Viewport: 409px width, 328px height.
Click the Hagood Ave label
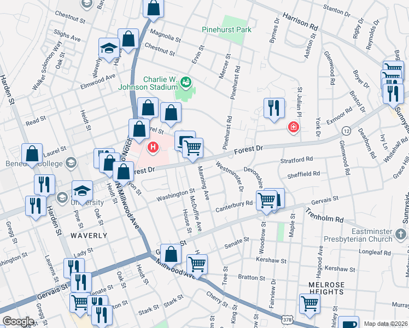[x=319, y=262]
